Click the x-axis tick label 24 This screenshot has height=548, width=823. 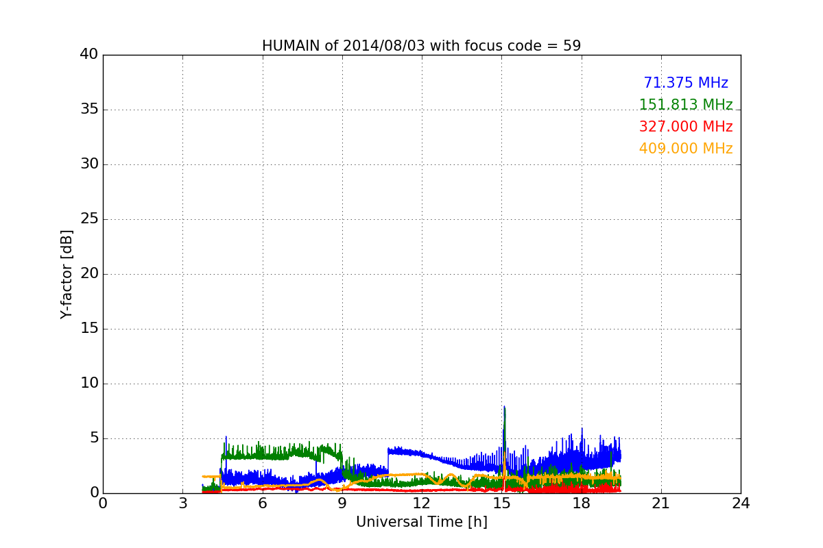coord(741,503)
